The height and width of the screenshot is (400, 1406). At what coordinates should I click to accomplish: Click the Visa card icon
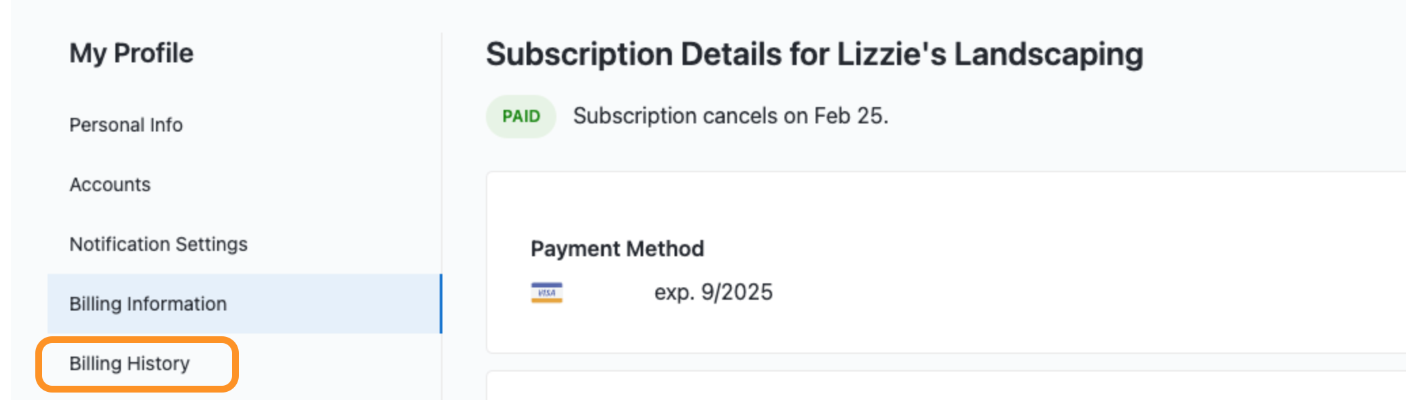(x=546, y=292)
